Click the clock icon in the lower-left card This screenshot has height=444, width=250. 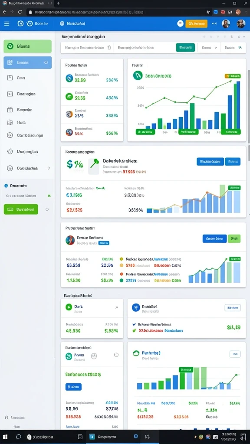click(116, 355)
